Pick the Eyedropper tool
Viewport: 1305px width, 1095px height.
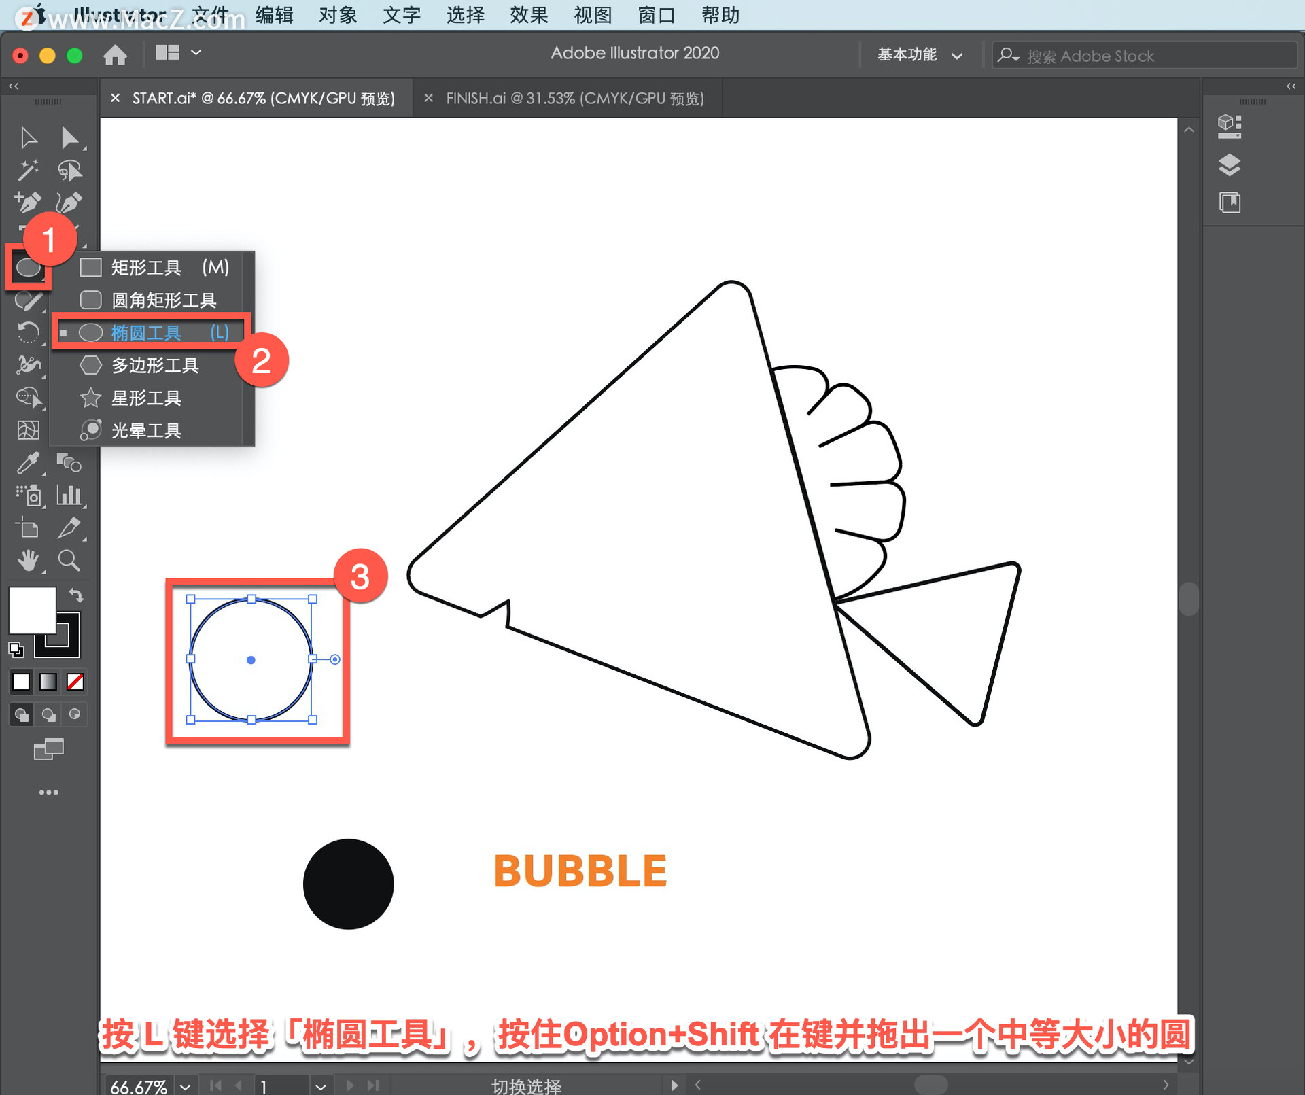[28, 463]
